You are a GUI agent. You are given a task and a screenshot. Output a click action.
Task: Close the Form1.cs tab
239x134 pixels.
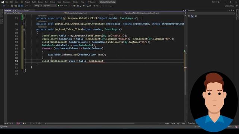coord(16,10)
